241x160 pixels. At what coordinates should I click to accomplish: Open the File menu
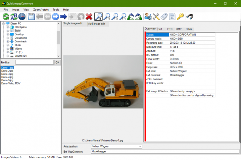(x=6, y=10)
